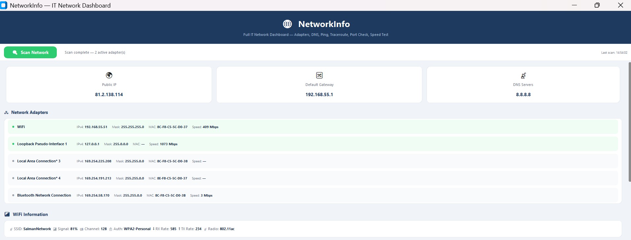This screenshot has width=631, height=240.
Task: Select the Bluetooth Network Connection name
Action: [x=44, y=195]
